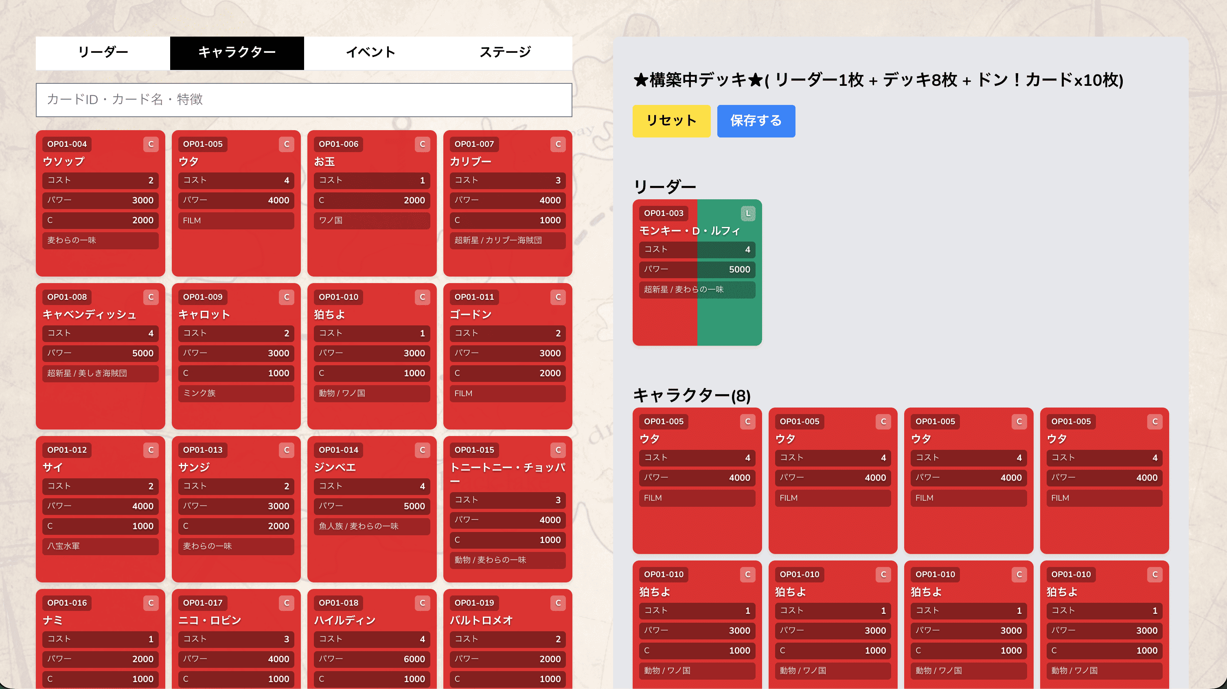Click the C badge on カリブー card

click(x=558, y=144)
